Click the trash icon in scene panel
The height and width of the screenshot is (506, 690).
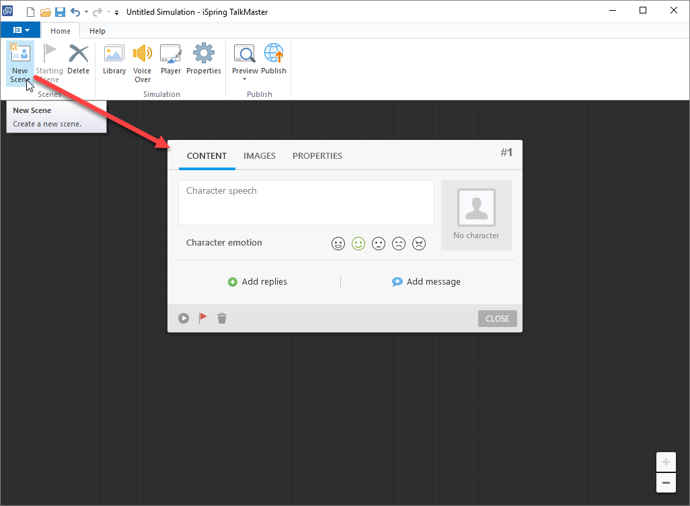pos(222,318)
